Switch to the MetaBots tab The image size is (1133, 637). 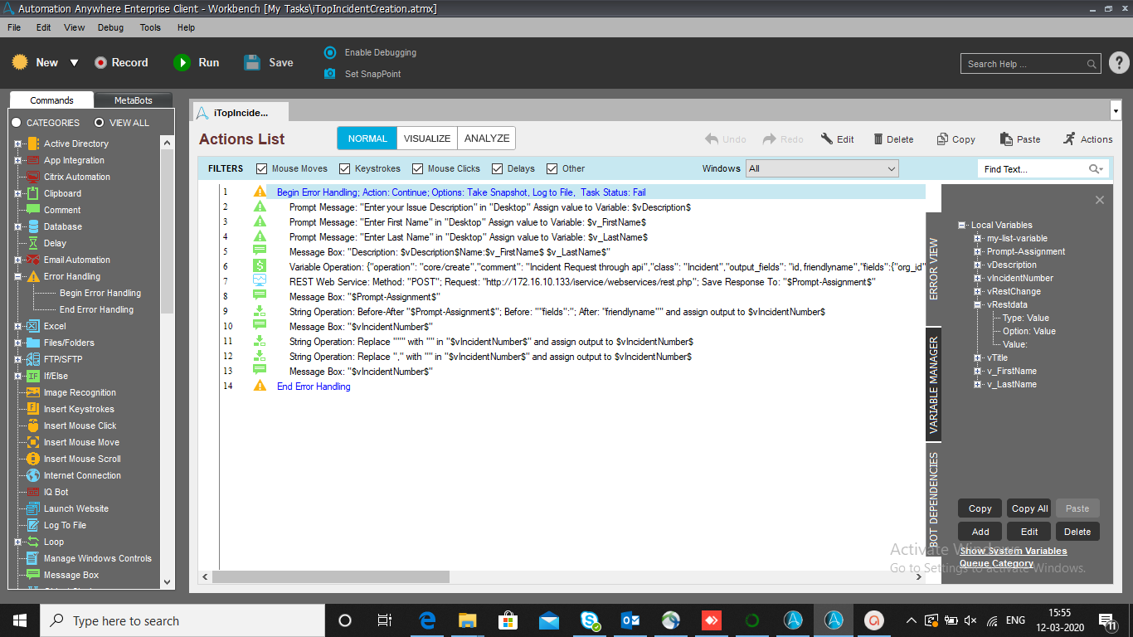[x=133, y=100]
